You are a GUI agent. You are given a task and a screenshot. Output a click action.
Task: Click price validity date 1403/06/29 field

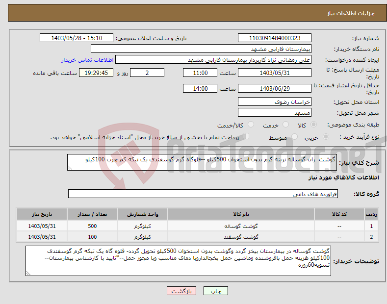(275, 88)
